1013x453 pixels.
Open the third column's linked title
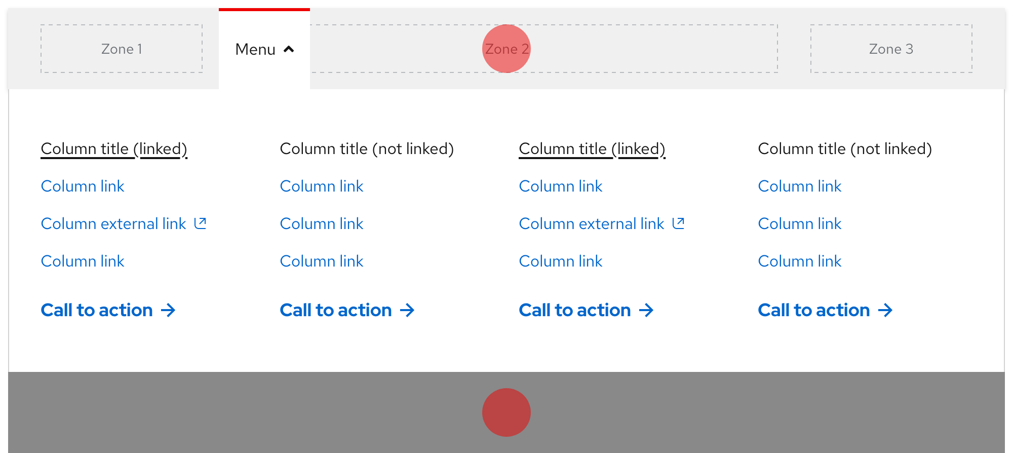592,148
